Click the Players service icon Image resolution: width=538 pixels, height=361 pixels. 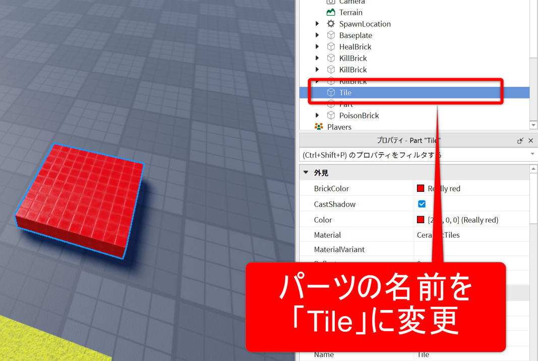[319, 127]
